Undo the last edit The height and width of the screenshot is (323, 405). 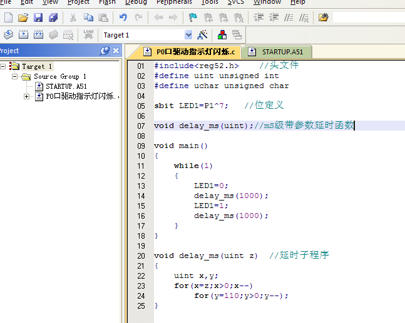(123, 17)
